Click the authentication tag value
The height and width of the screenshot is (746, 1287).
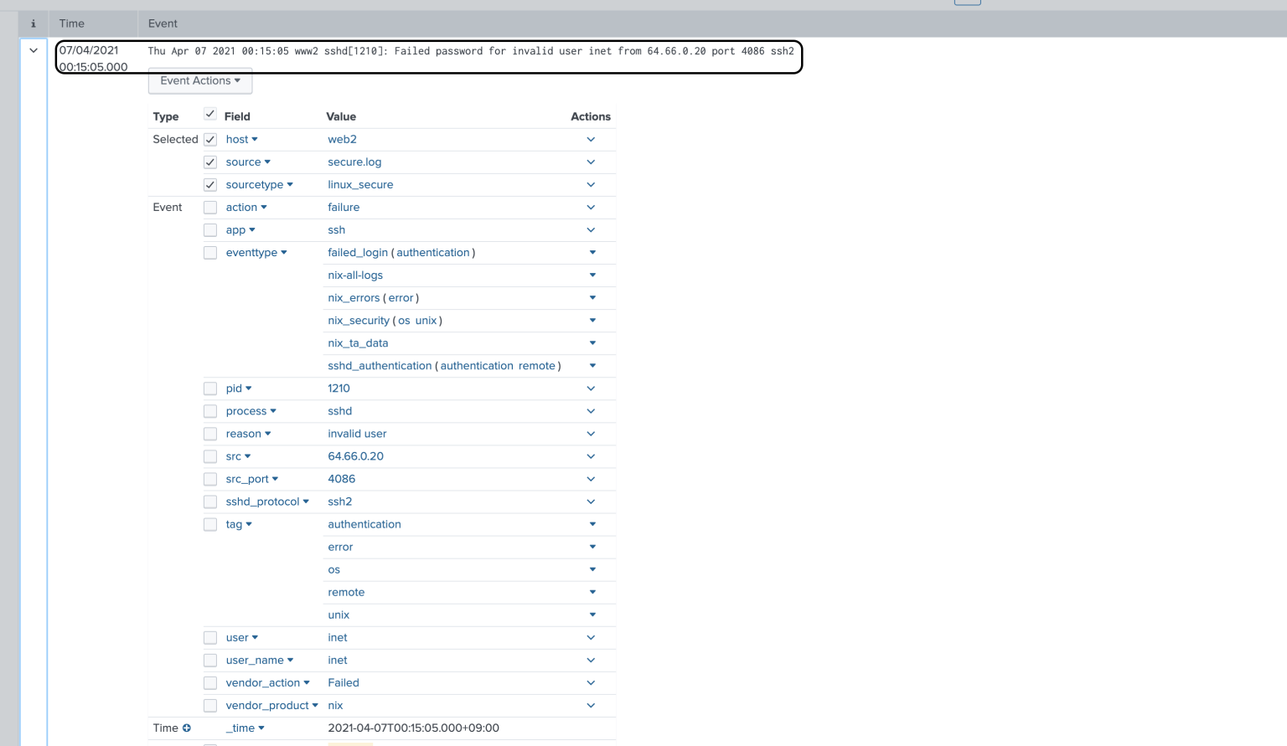point(364,524)
